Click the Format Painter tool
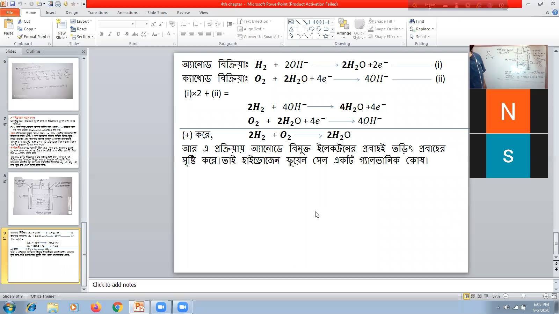The height and width of the screenshot is (314, 559). (x=34, y=37)
